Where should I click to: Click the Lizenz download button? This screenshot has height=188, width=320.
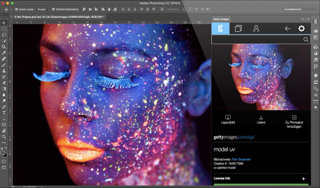[x=261, y=120]
